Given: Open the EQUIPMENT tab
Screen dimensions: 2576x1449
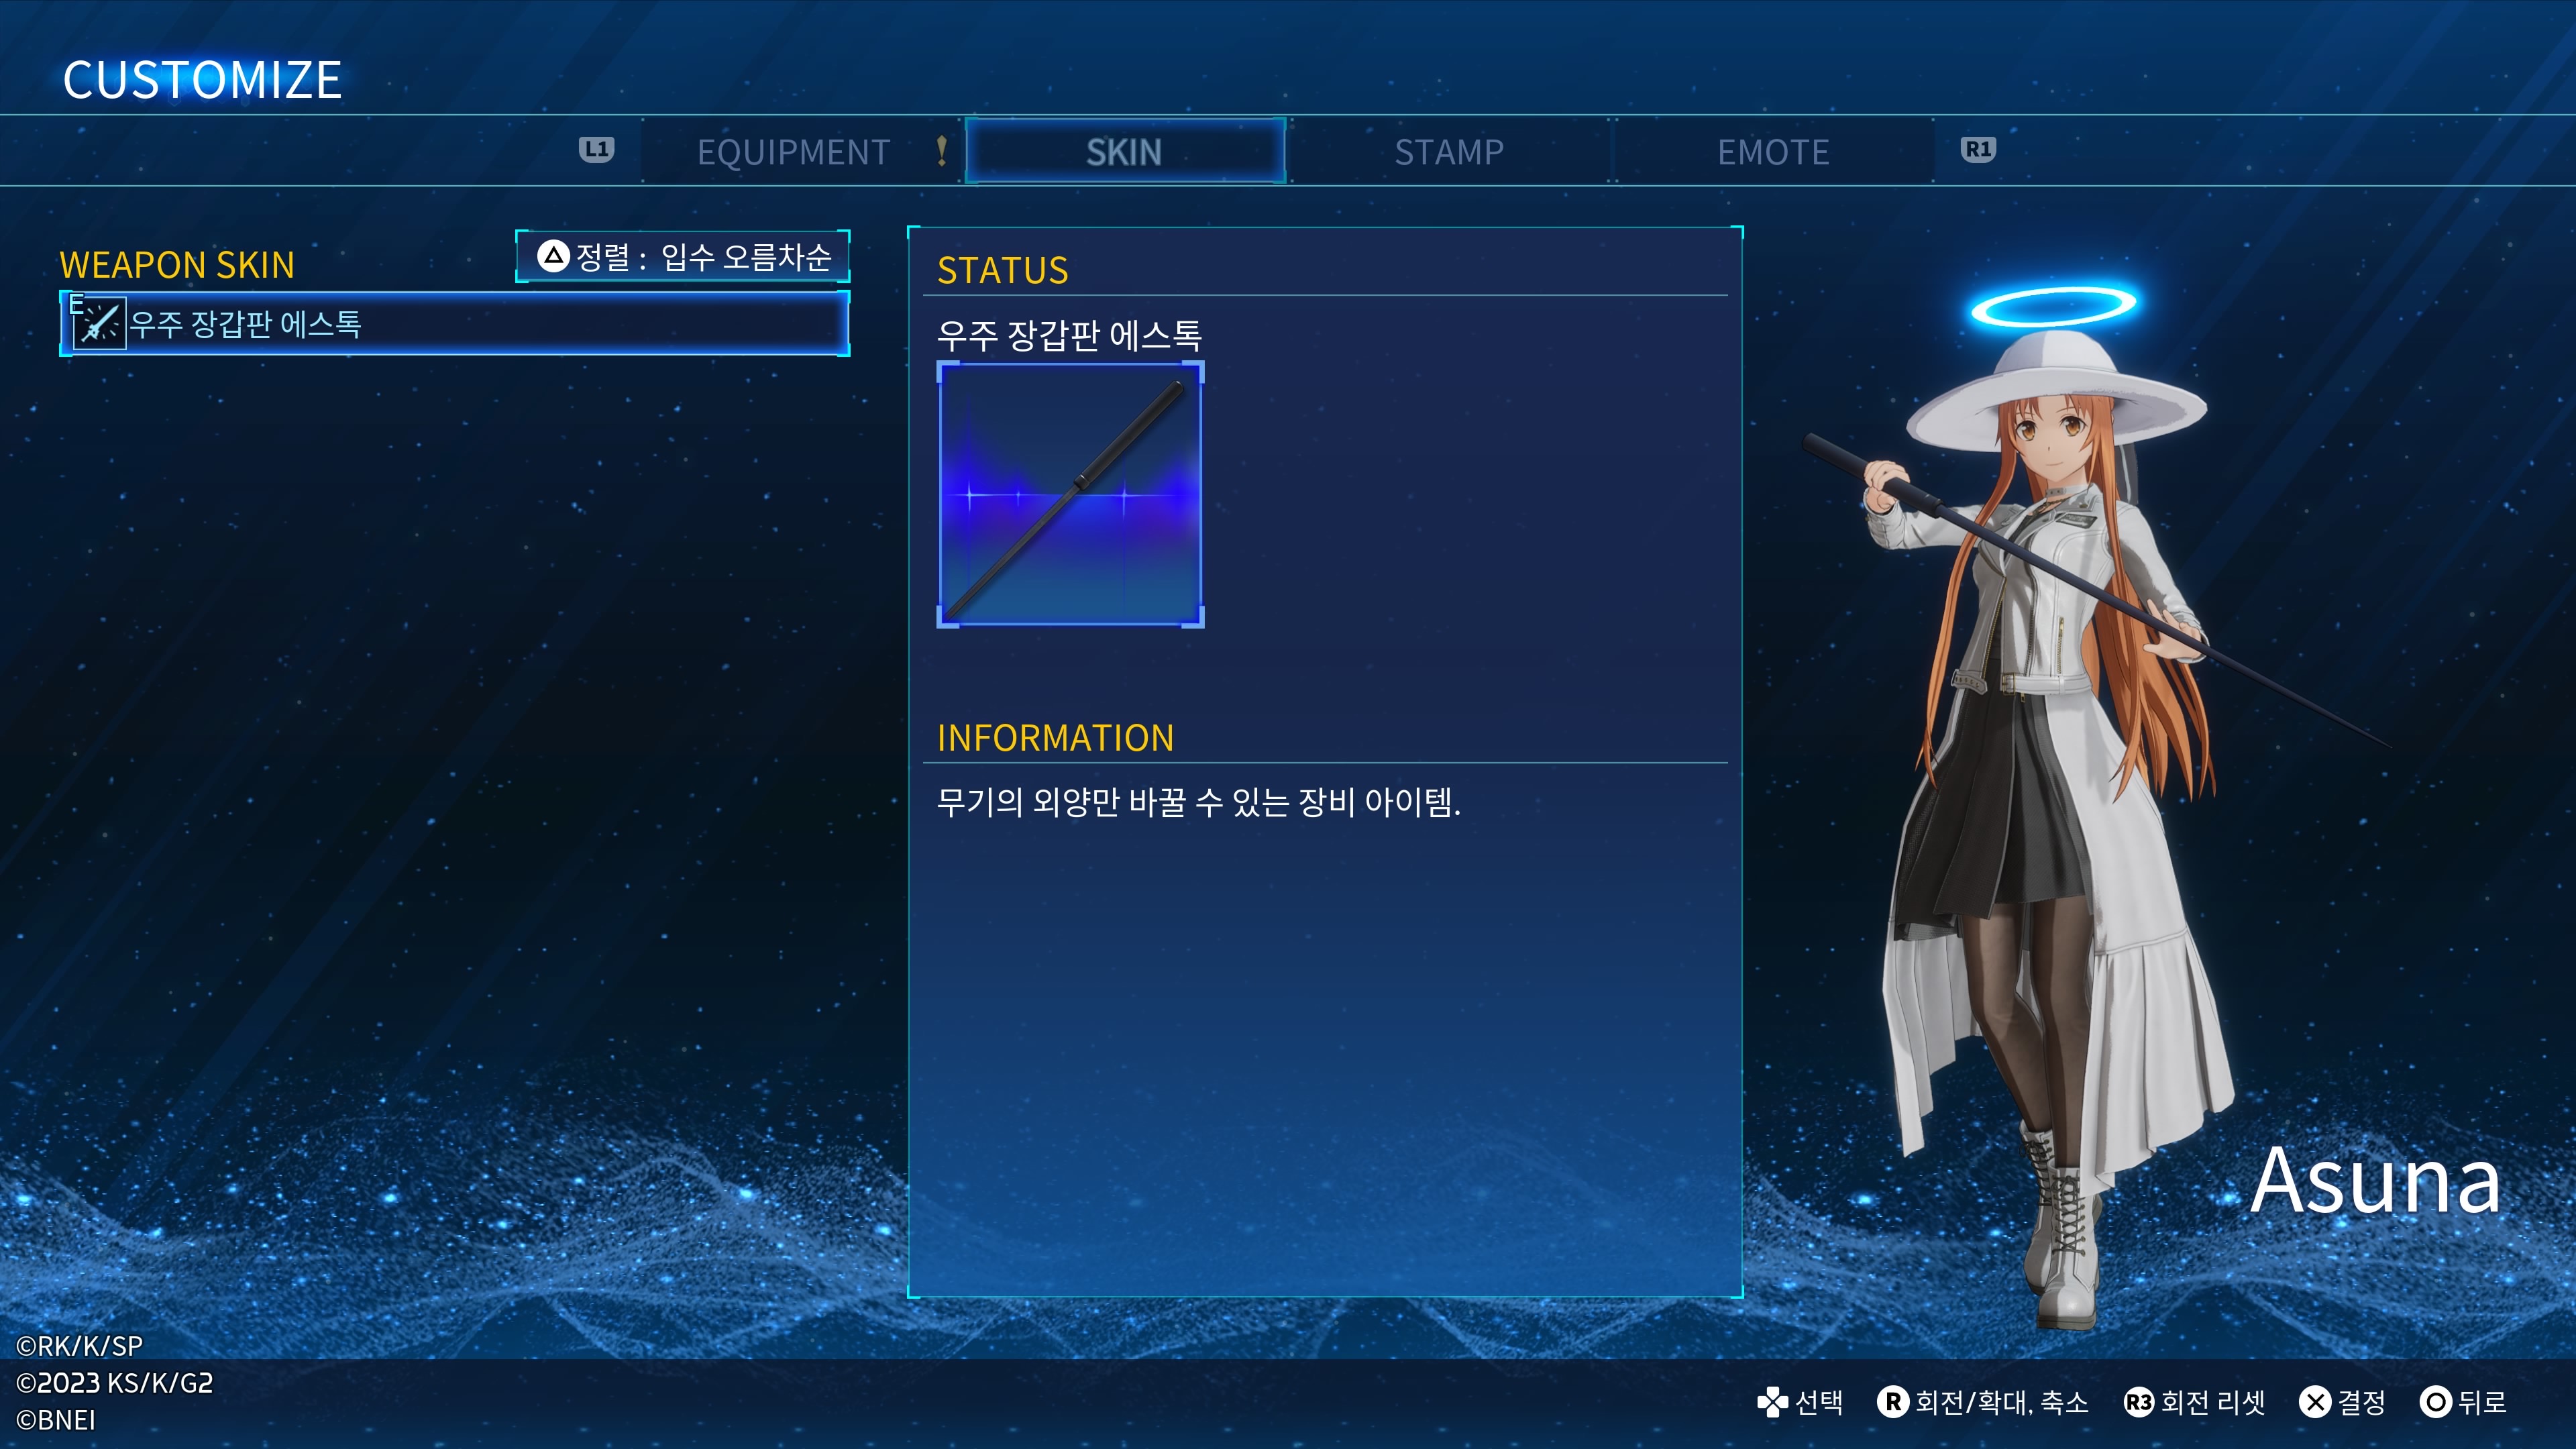Looking at the screenshot, I should [x=793, y=152].
